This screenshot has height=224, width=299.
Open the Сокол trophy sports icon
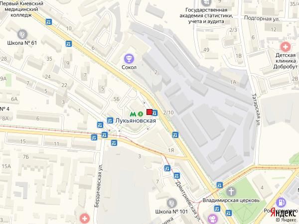point(129,58)
